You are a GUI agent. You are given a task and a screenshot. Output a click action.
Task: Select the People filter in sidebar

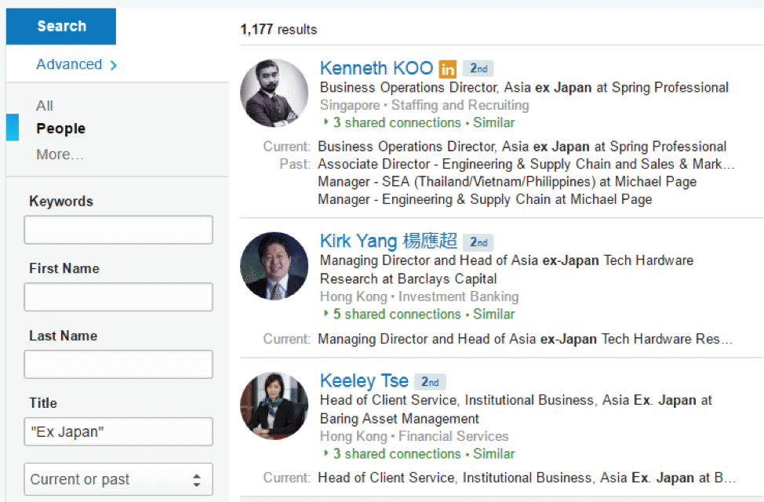point(60,129)
